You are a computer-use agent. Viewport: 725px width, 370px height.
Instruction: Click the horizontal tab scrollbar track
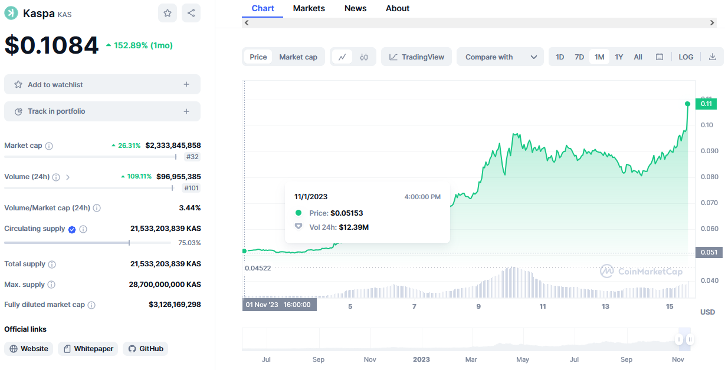coord(479,22)
